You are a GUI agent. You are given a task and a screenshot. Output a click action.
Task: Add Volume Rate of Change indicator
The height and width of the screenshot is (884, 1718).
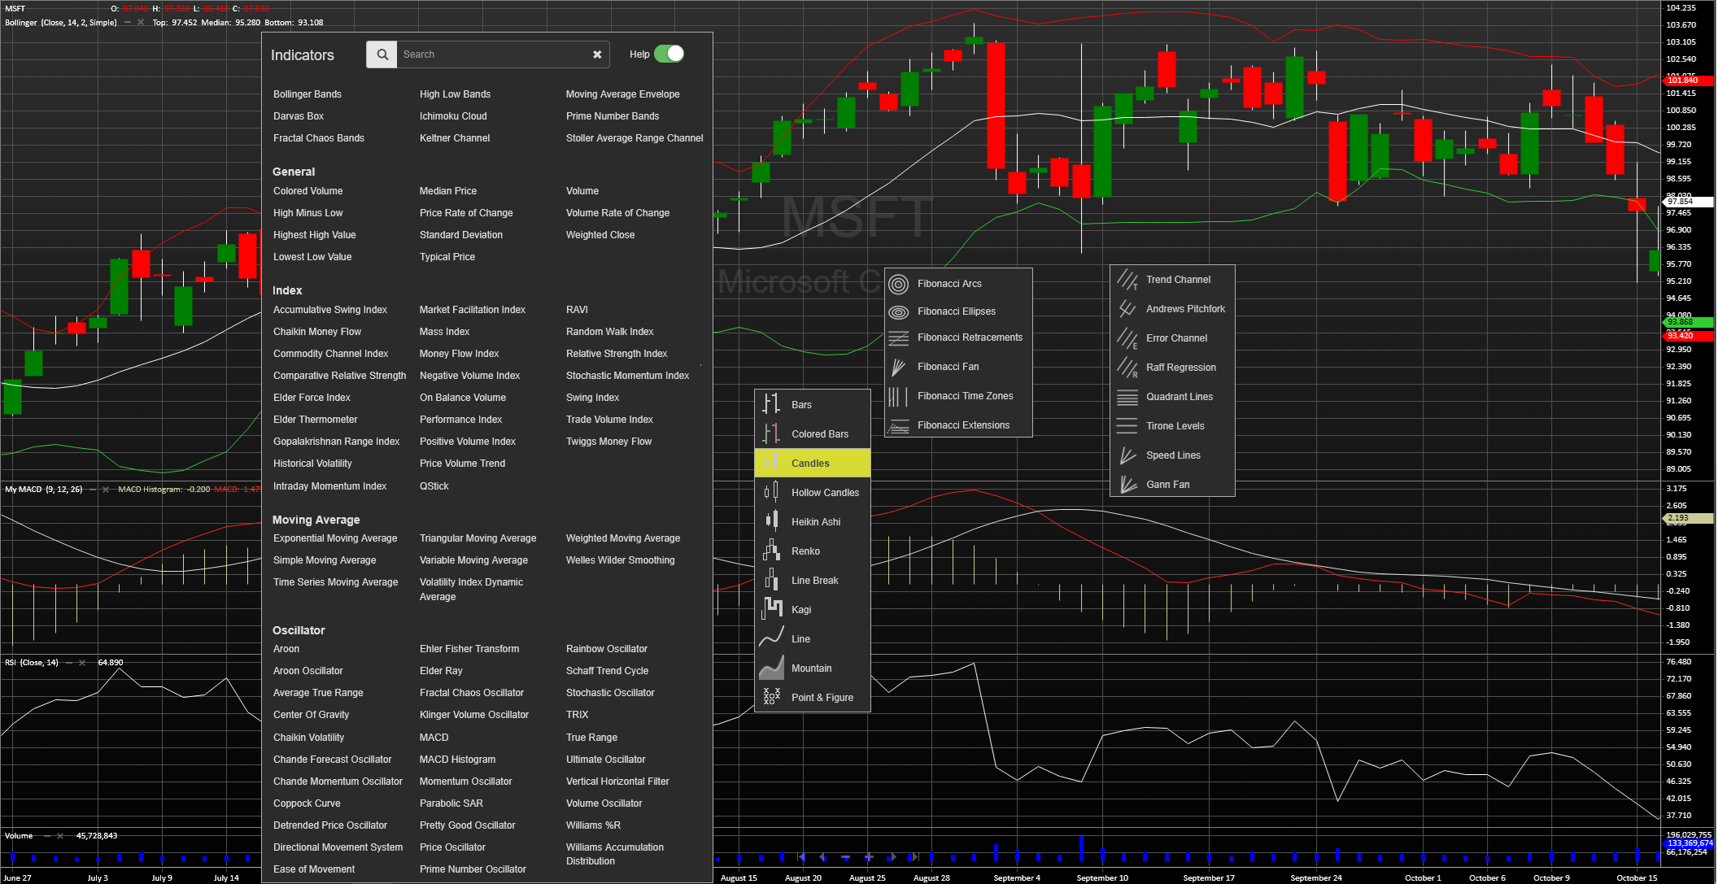[x=617, y=213]
